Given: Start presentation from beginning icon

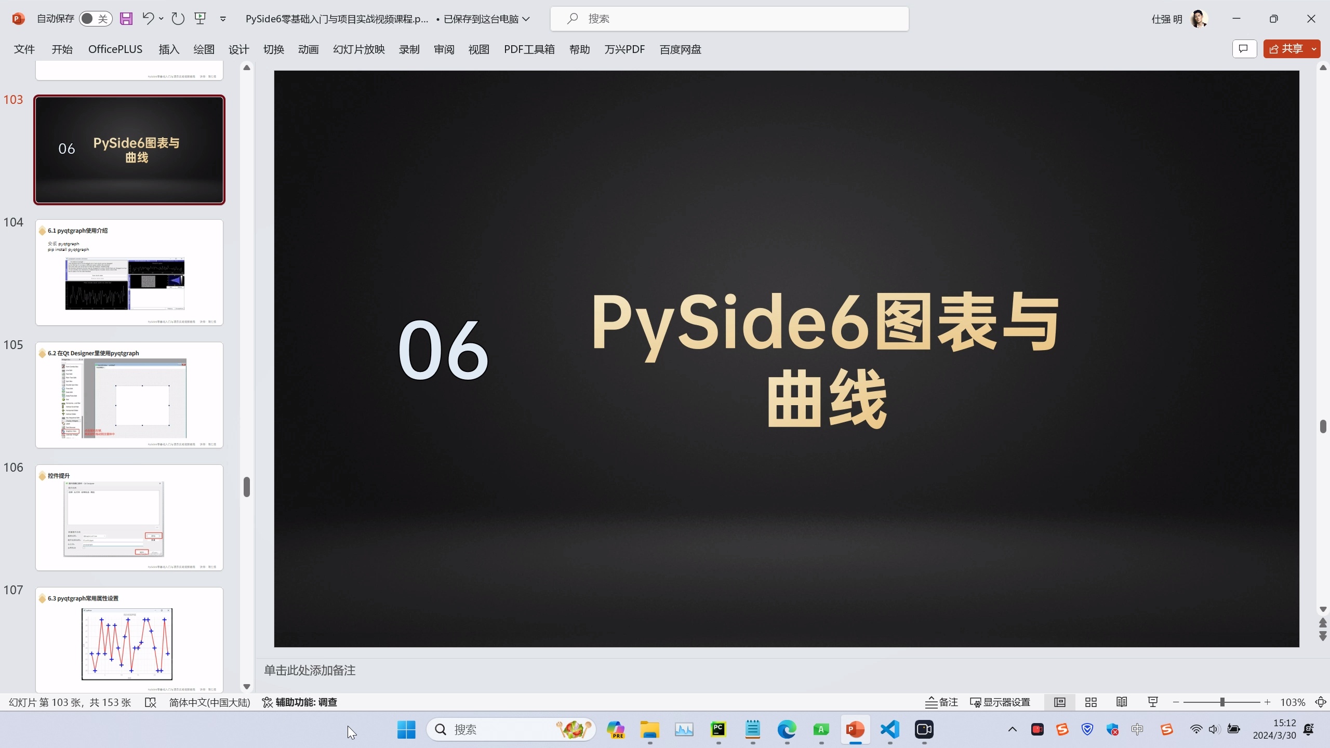Looking at the screenshot, I should (200, 18).
